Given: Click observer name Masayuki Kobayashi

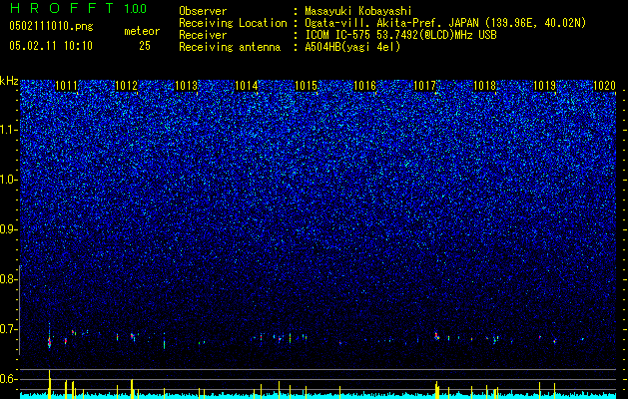Looking at the screenshot, I should 358,11.
